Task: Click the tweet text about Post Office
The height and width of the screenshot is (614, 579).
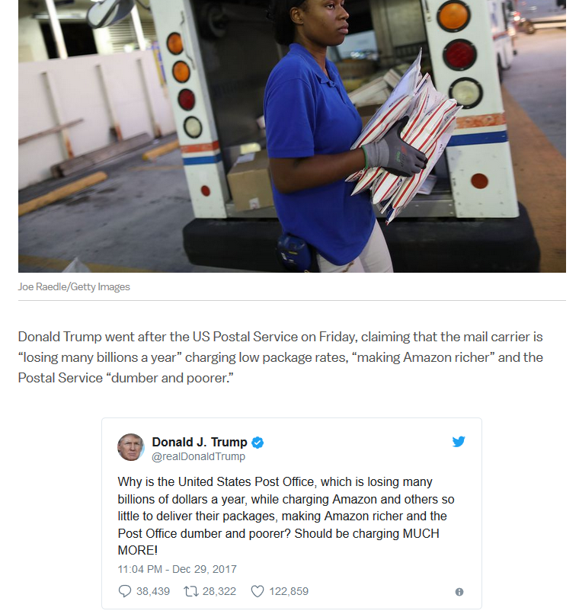Action: pos(286,516)
